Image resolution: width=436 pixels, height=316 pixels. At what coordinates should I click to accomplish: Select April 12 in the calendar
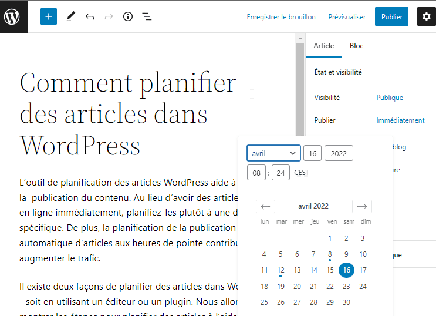pos(280,270)
